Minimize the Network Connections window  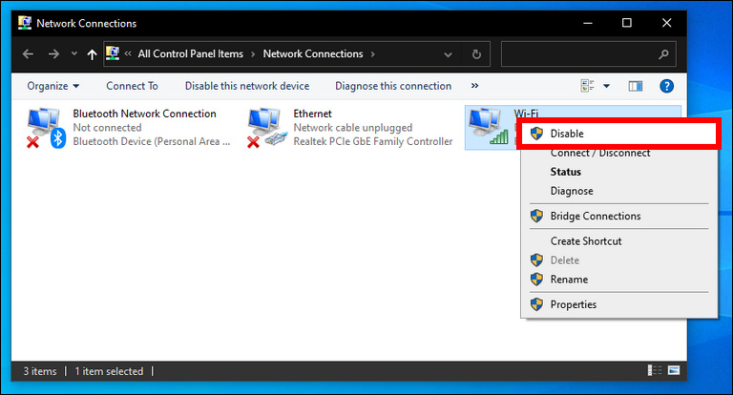point(588,23)
